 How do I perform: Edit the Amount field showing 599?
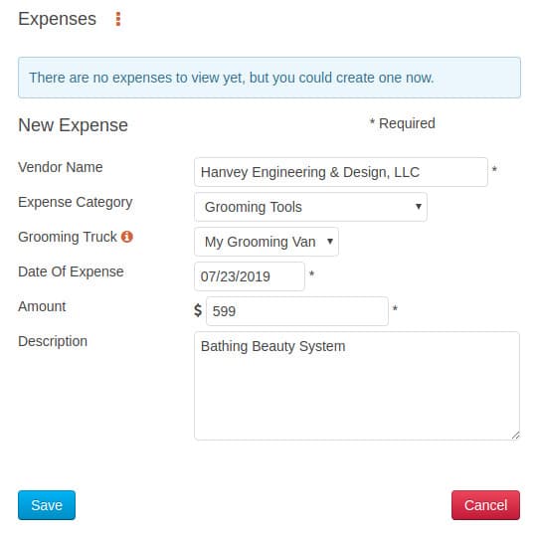coord(297,311)
